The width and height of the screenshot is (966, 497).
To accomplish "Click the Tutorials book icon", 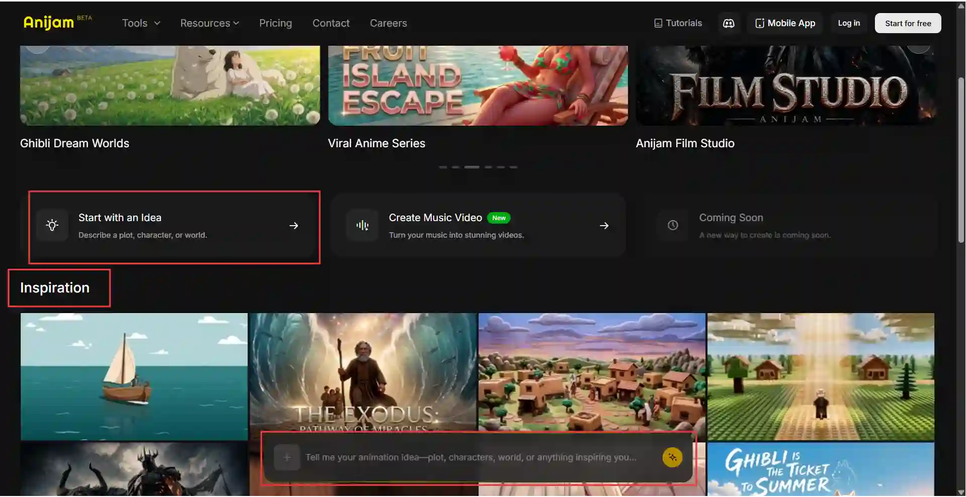I will coord(658,23).
